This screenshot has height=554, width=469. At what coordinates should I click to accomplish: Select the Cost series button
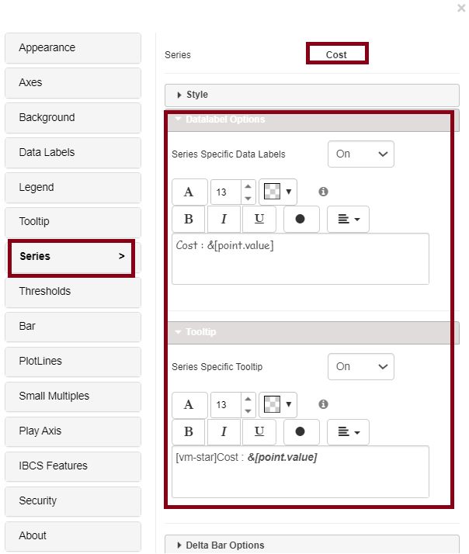point(336,54)
